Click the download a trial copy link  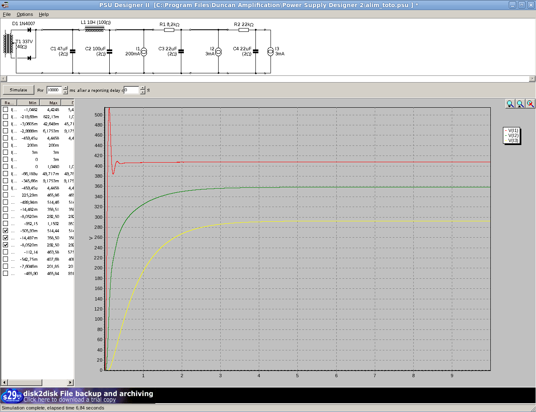tap(70, 400)
